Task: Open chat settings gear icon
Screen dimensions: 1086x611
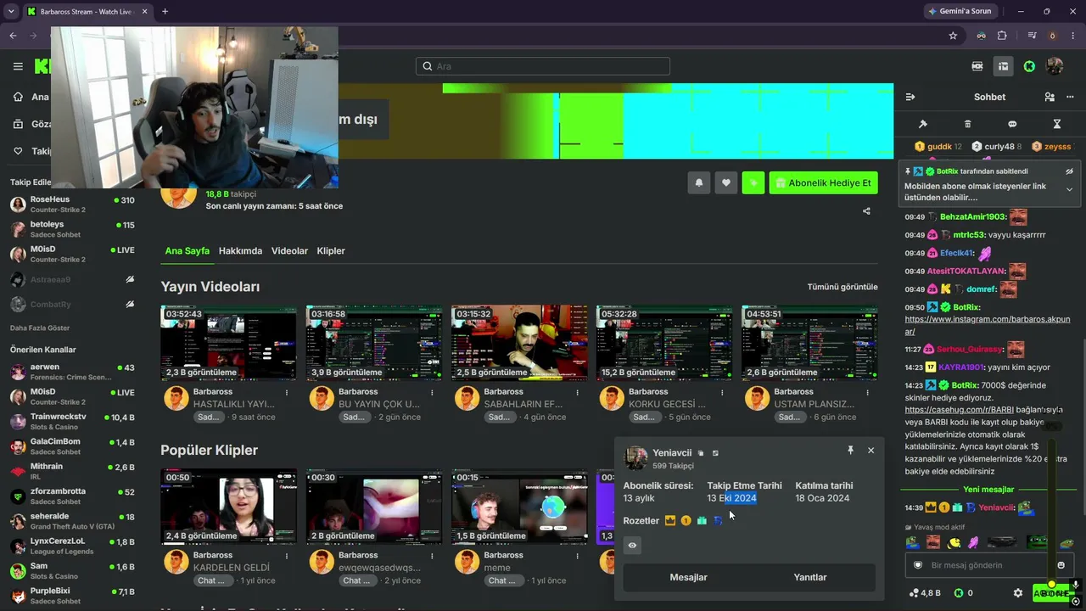Action: coord(1018,593)
